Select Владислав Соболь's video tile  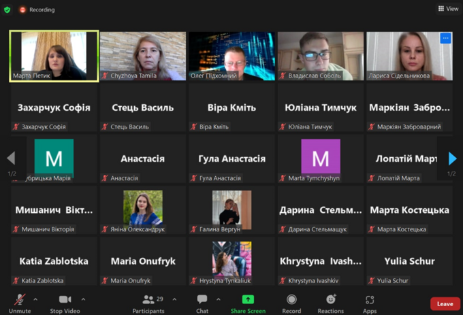tap(321, 56)
